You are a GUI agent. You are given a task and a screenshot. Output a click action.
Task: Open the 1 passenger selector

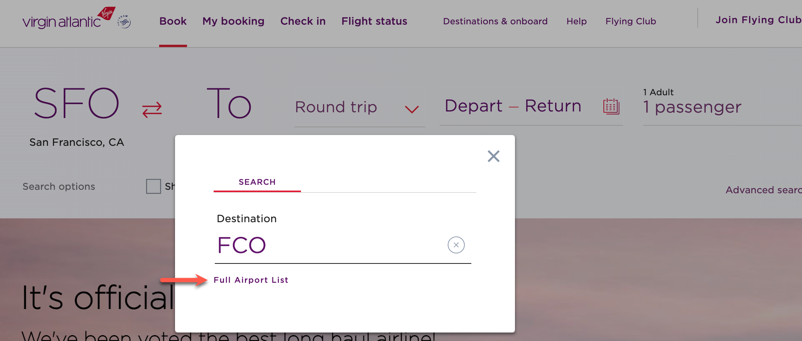pyautogui.click(x=692, y=107)
